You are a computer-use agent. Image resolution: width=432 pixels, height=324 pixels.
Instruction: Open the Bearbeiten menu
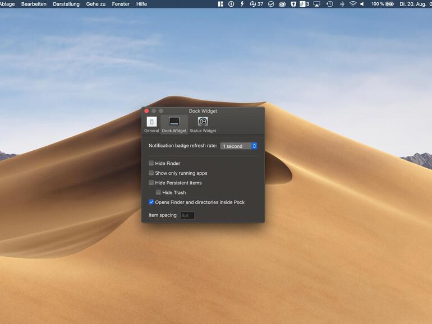pos(34,4)
